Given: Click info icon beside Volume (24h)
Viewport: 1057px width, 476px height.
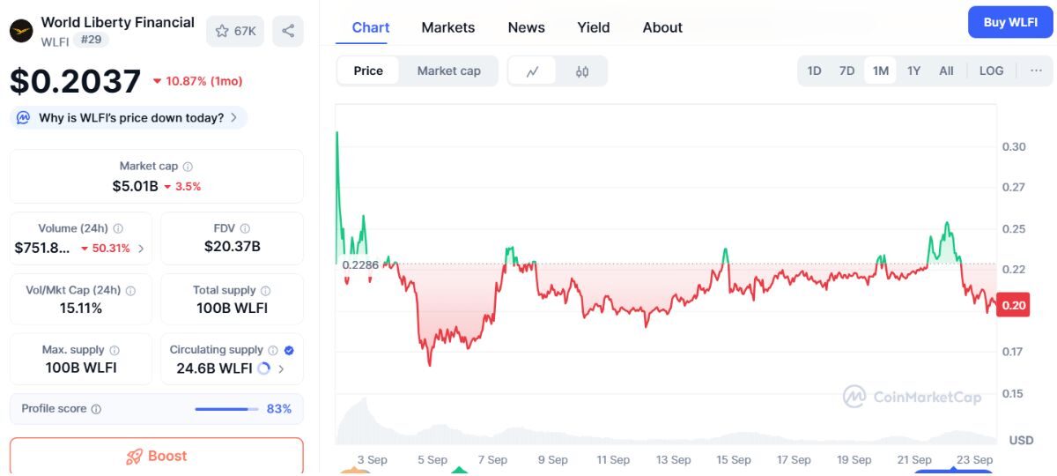Looking at the screenshot, I should click(x=118, y=228).
